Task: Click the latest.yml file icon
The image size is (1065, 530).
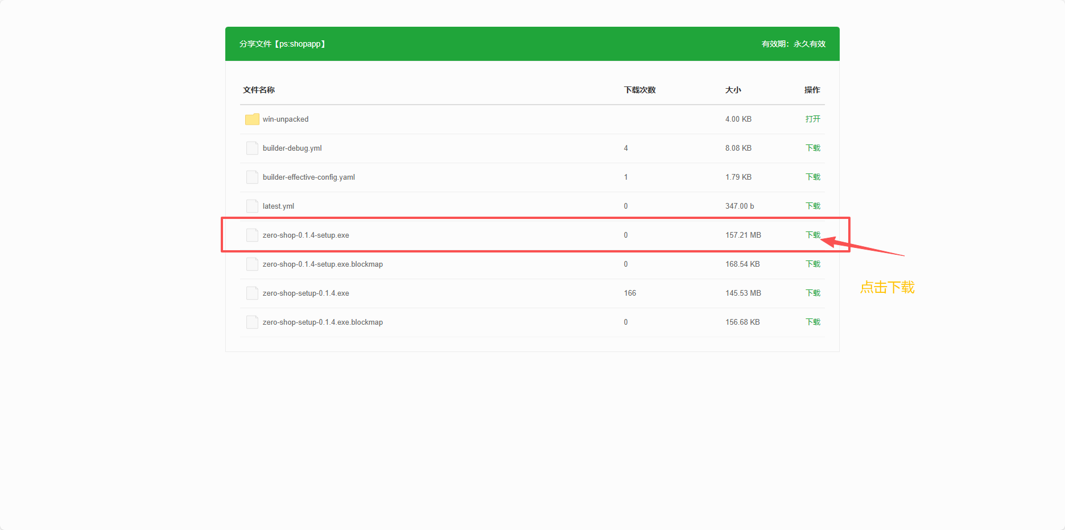Action: point(252,206)
